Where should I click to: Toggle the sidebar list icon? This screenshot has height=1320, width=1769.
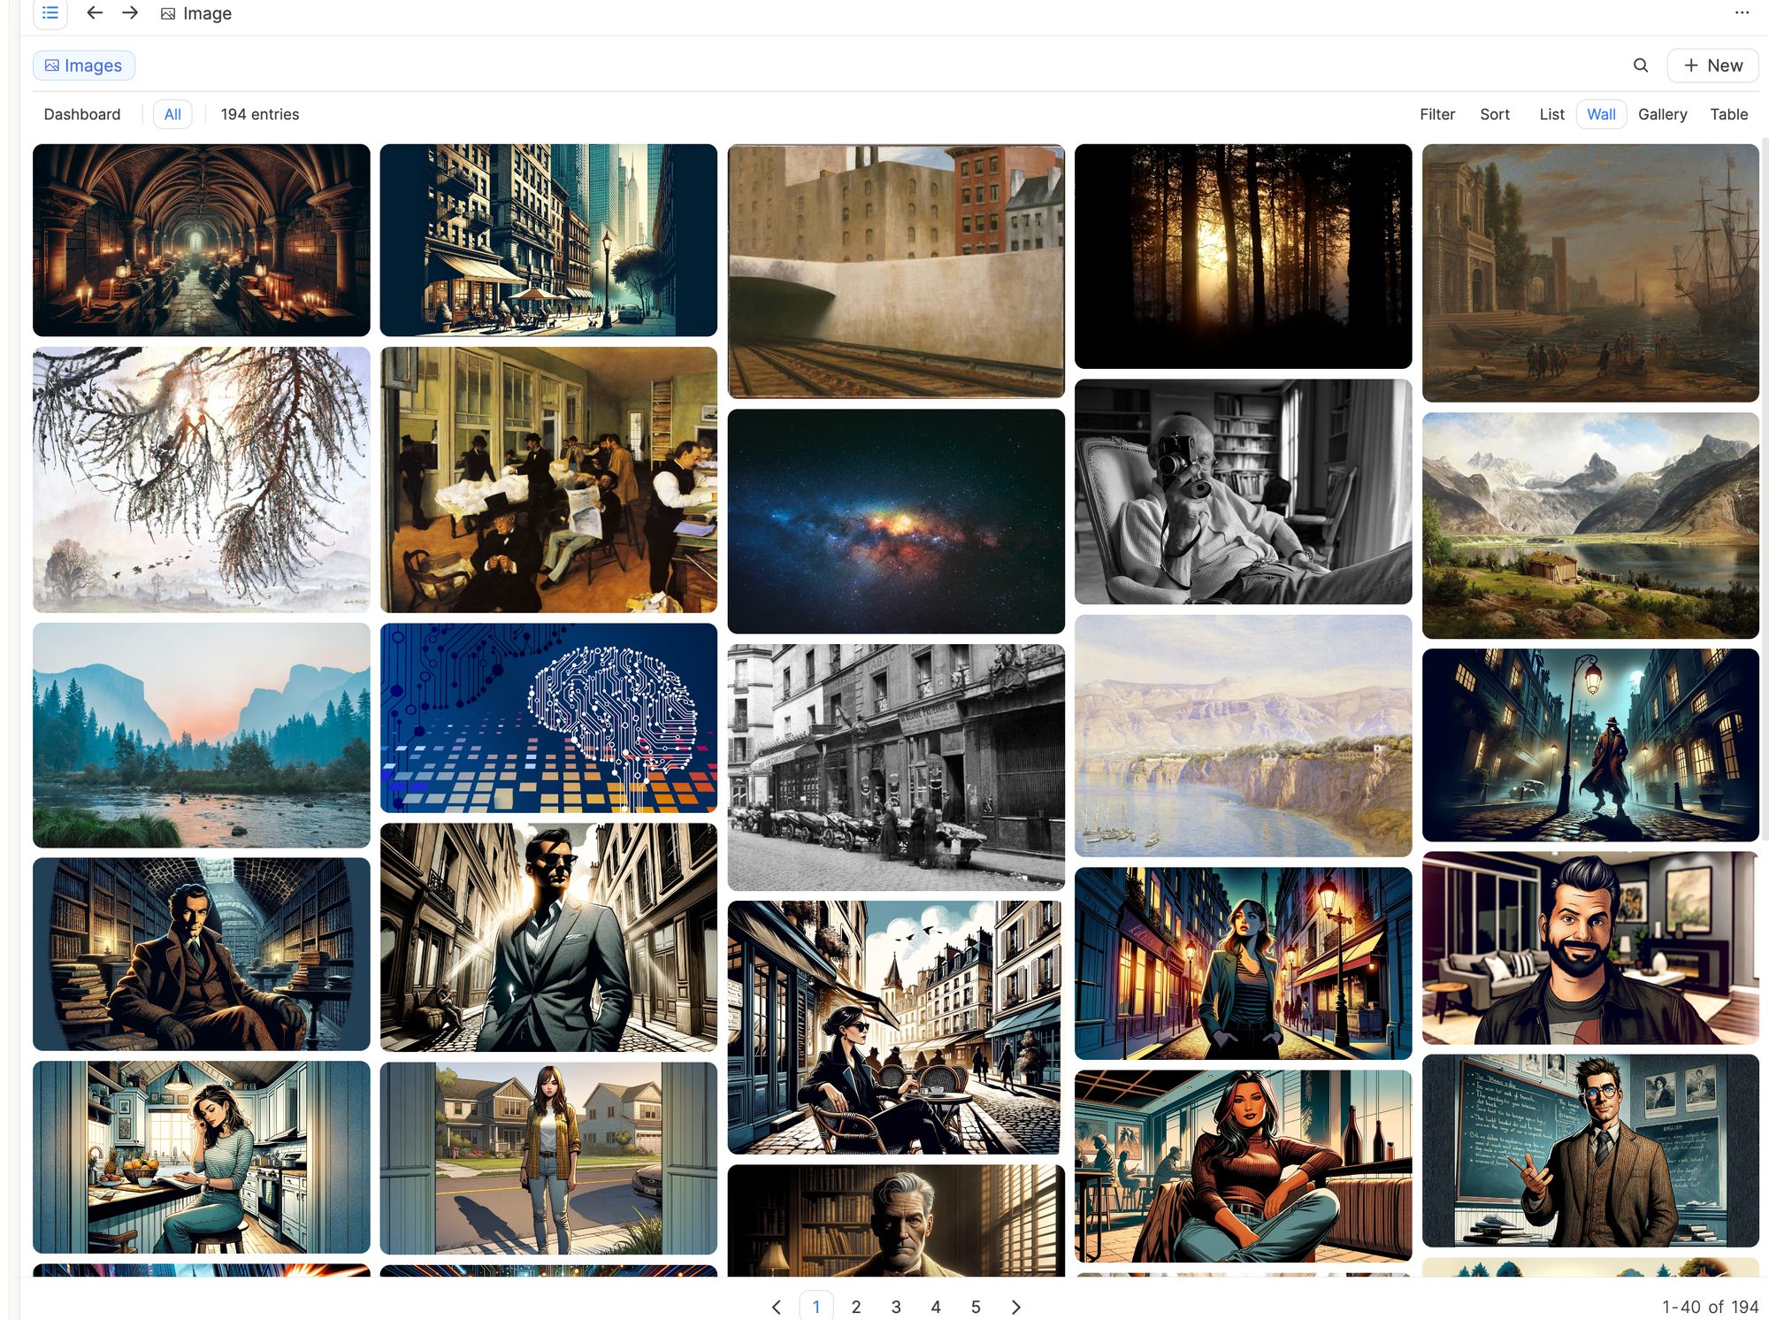tap(50, 13)
